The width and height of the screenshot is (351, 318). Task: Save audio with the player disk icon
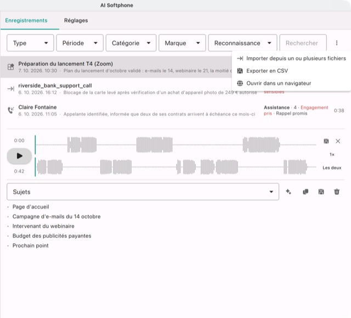tap(326, 141)
